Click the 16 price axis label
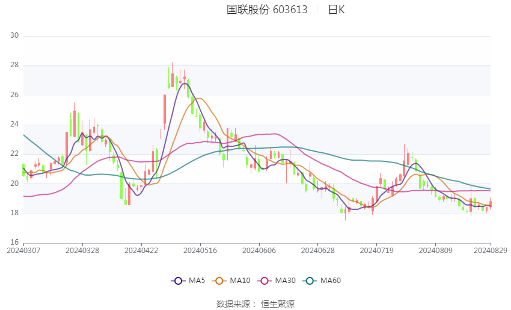 point(14,242)
